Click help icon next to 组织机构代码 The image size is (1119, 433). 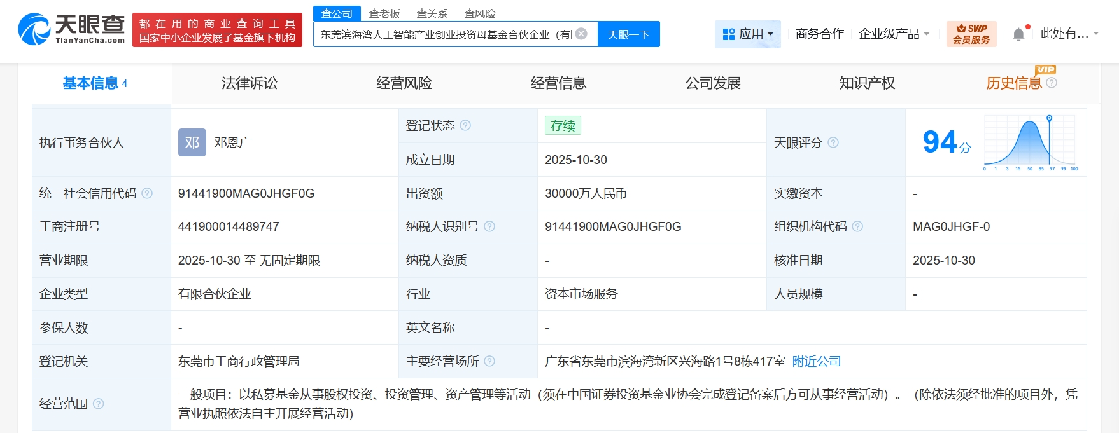[857, 226]
